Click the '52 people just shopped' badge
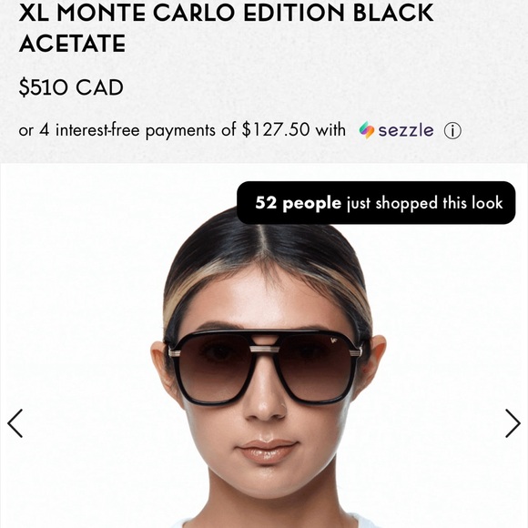 click(x=376, y=203)
